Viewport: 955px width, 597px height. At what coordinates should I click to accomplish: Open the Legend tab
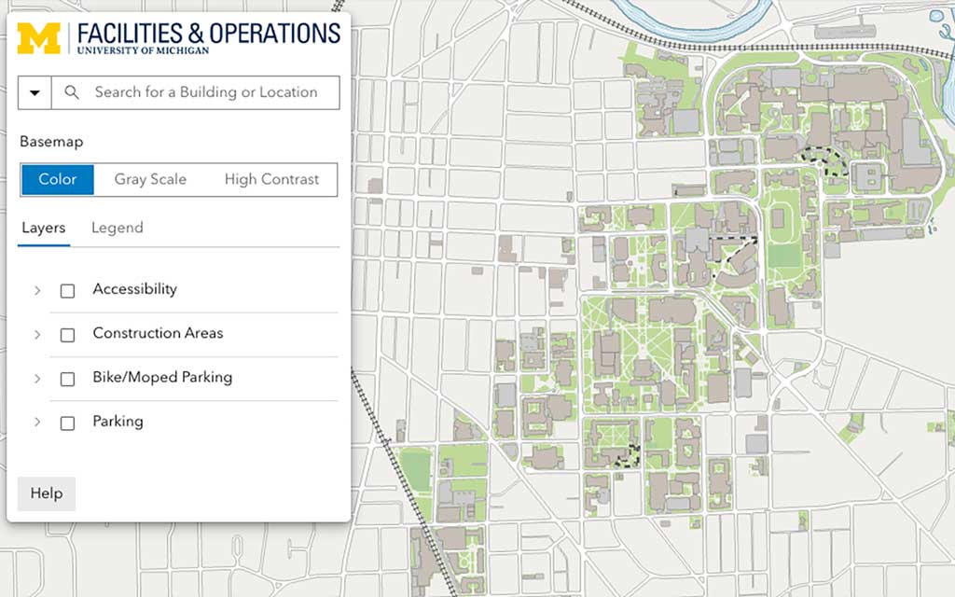tap(117, 228)
